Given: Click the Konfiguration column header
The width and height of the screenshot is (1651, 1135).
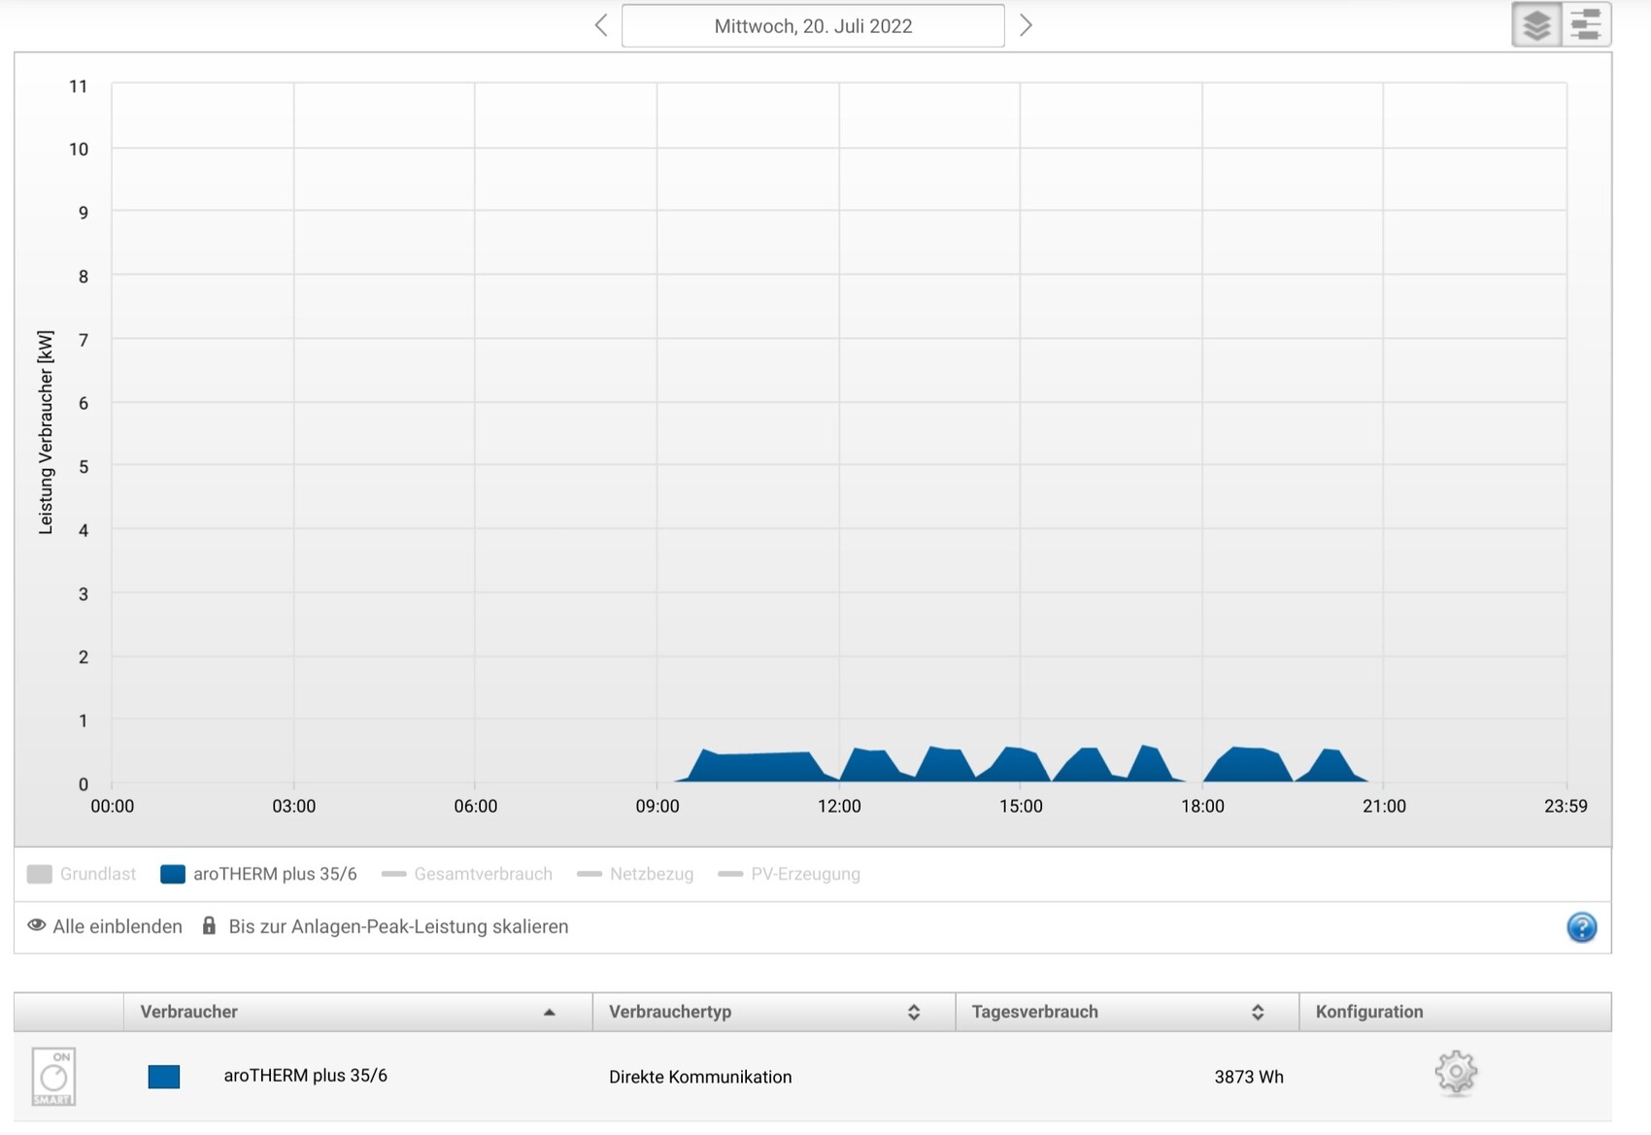Looking at the screenshot, I should (x=1368, y=1012).
